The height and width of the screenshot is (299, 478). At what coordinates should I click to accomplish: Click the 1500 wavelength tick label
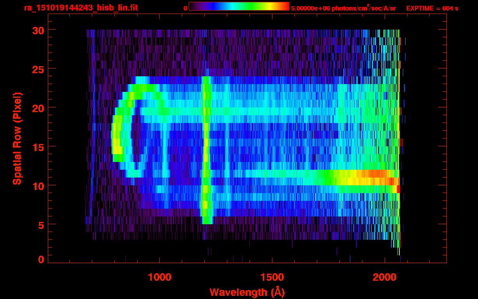tap(272, 277)
